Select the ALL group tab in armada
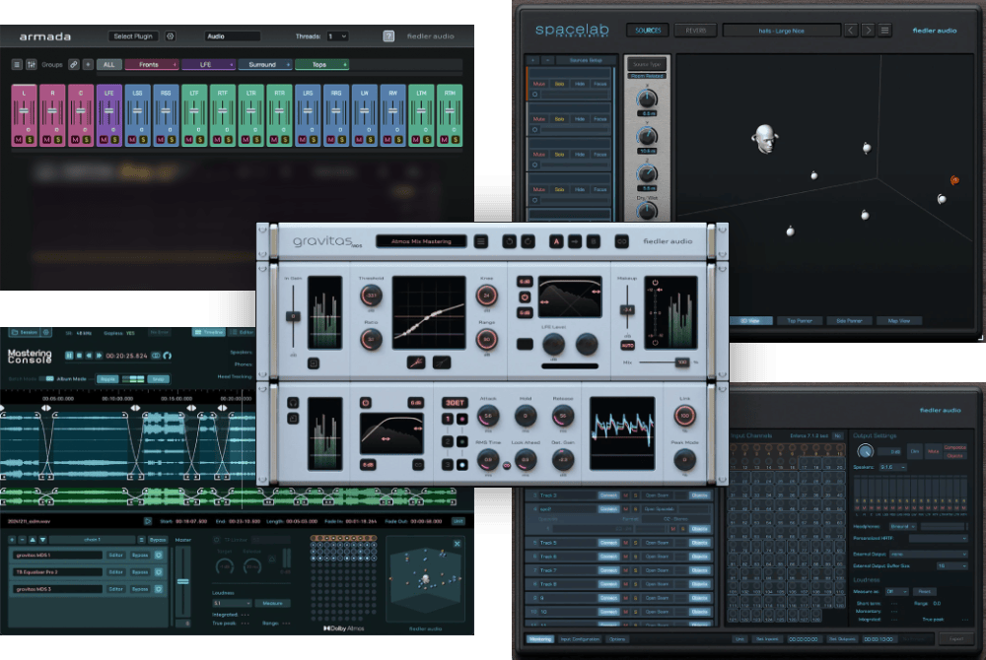The height and width of the screenshot is (660, 986). coord(108,65)
